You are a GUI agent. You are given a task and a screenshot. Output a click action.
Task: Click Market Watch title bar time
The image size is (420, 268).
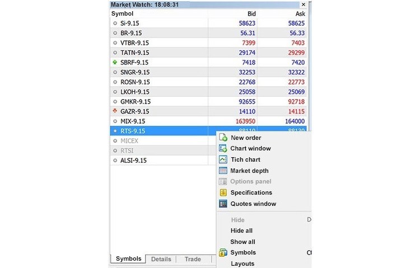pyautogui.click(x=166, y=4)
